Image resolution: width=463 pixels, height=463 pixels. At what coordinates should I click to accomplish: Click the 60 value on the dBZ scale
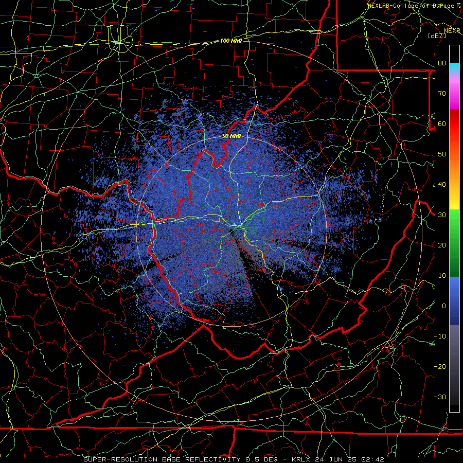click(x=442, y=124)
